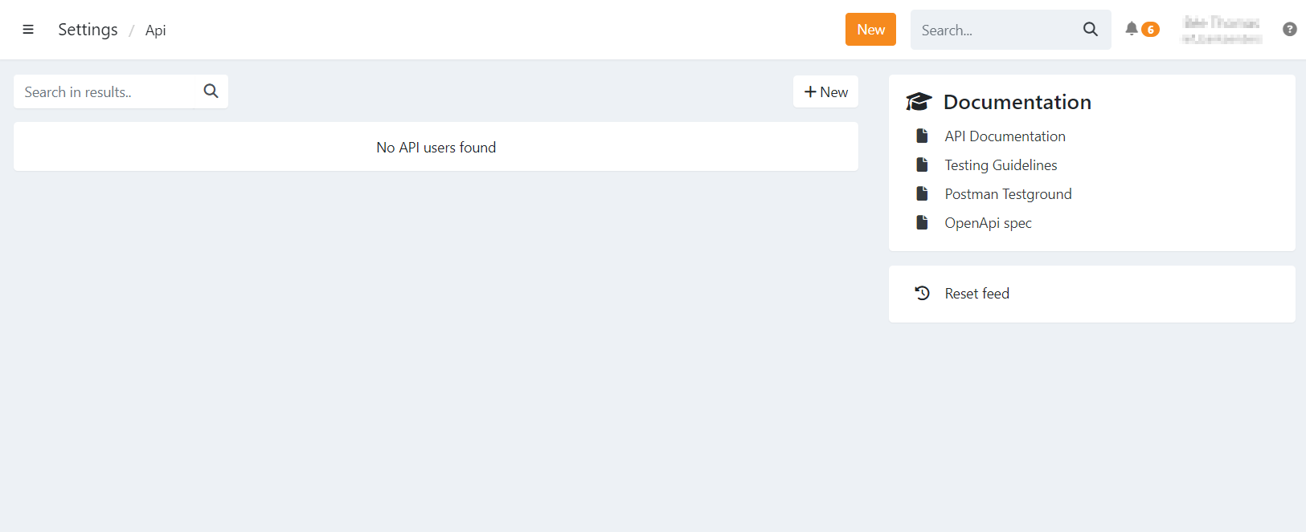Open the help question mark icon
This screenshot has height=532, width=1306.
click(x=1290, y=29)
